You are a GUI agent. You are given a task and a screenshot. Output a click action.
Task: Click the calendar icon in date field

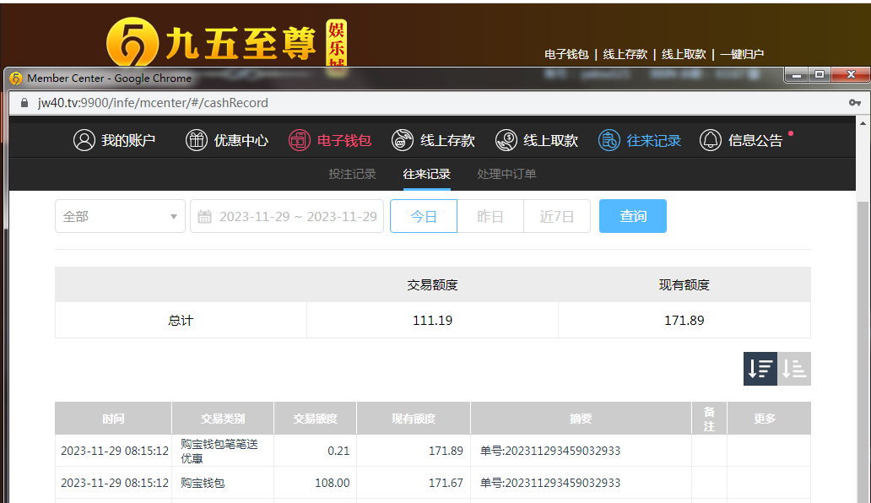click(x=204, y=217)
